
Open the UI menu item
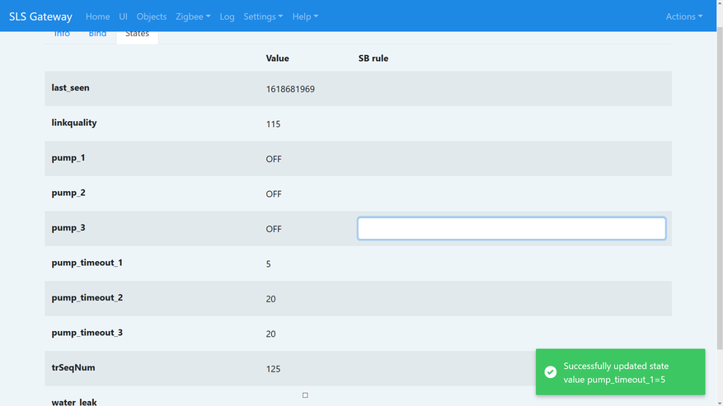[x=123, y=16]
